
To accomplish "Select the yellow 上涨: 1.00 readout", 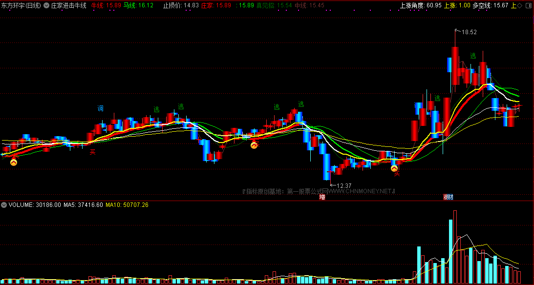I will tap(457, 5).
